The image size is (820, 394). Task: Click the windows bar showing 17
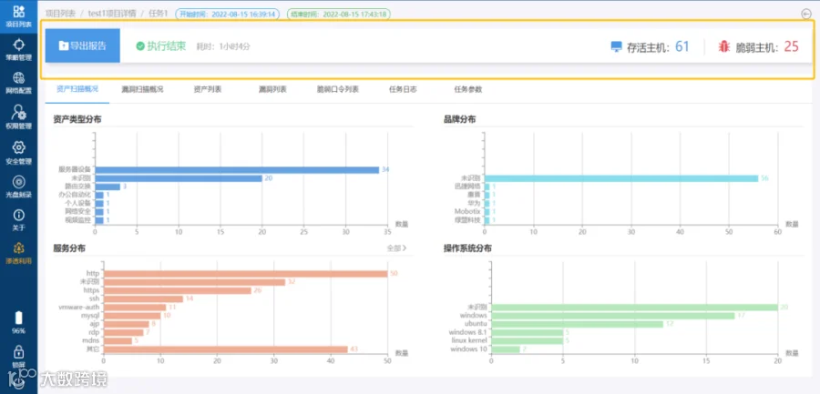click(613, 316)
